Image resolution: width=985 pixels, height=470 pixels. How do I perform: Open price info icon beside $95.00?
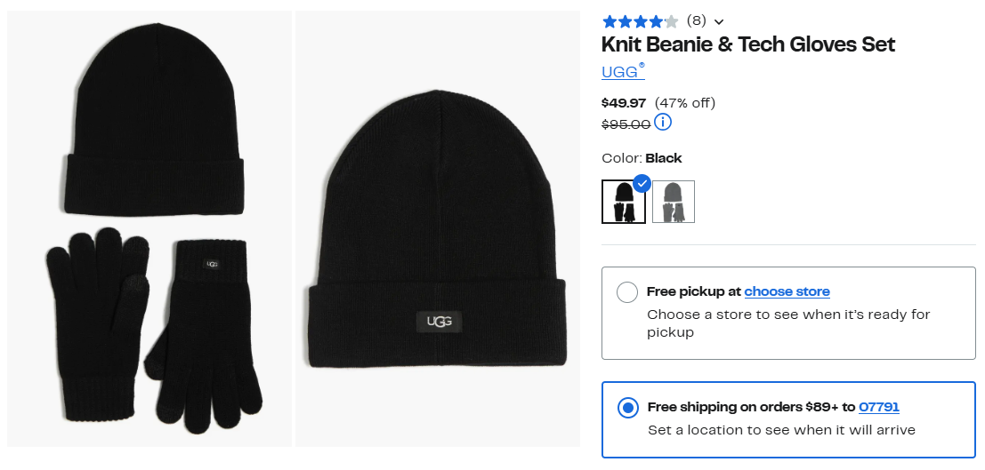[x=663, y=123]
